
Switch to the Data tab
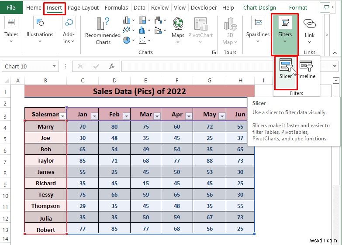pos(139,7)
